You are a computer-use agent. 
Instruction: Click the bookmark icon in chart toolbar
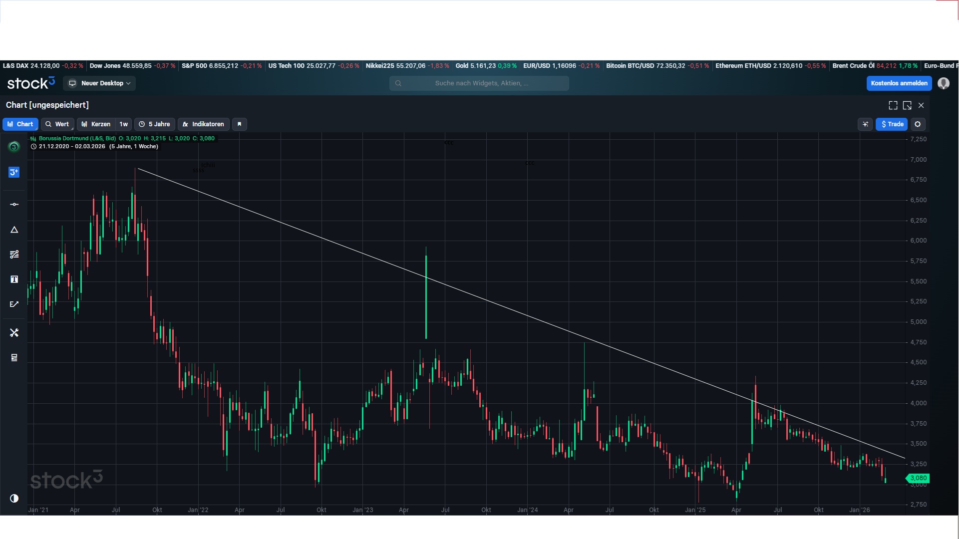239,124
